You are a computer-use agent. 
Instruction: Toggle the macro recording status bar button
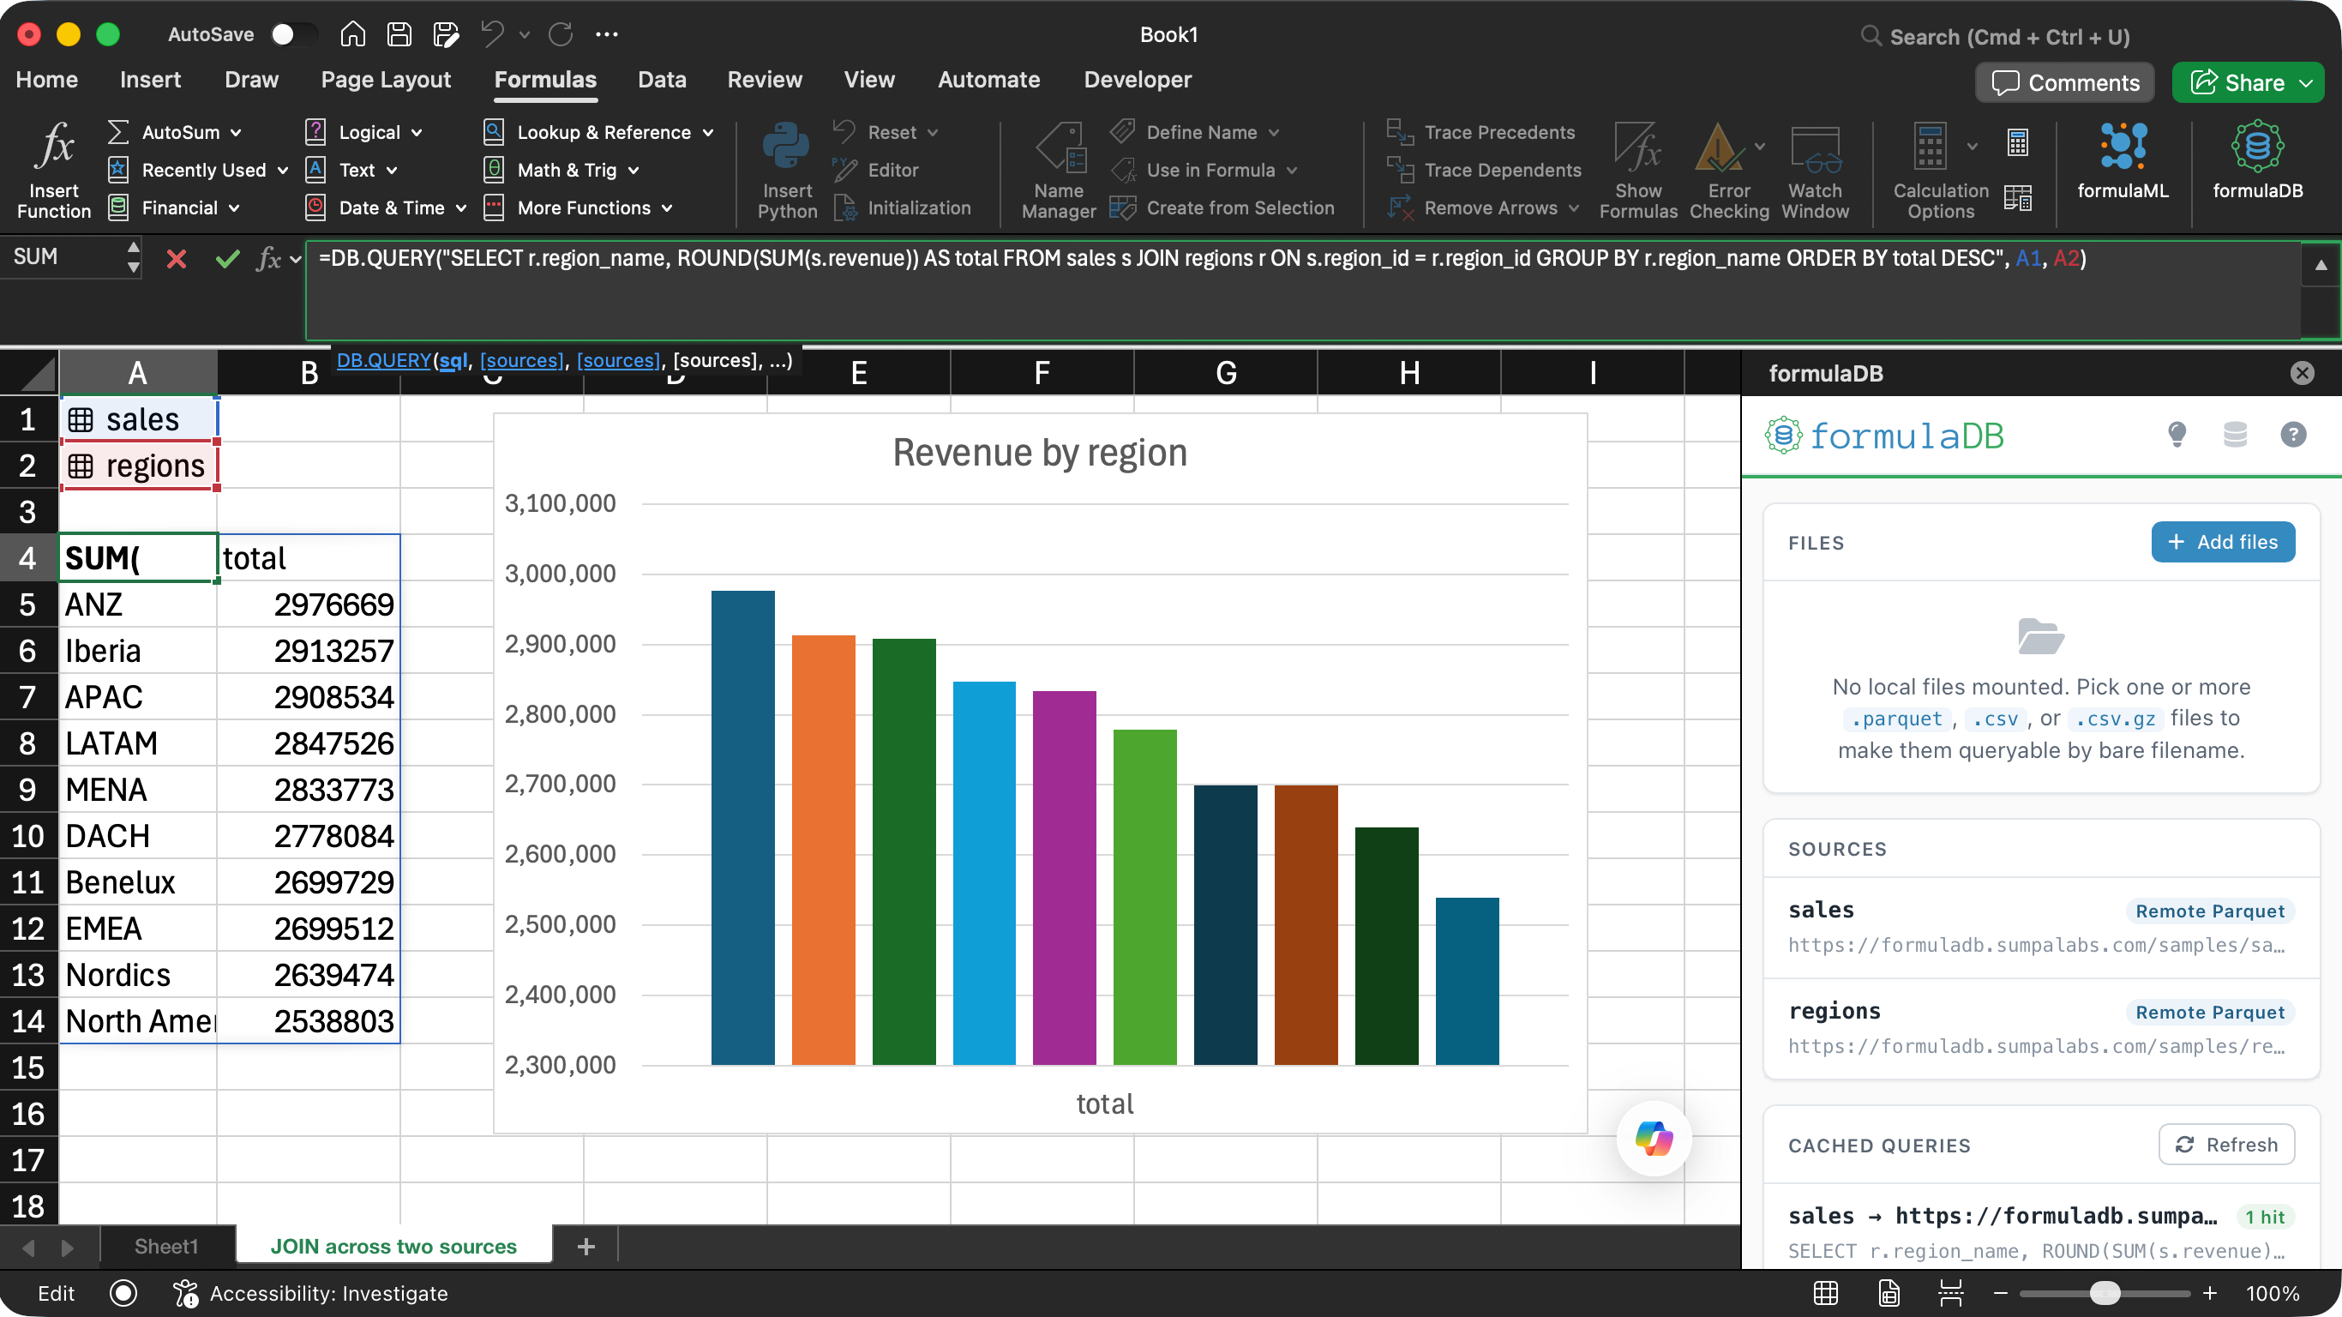(x=123, y=1292)
